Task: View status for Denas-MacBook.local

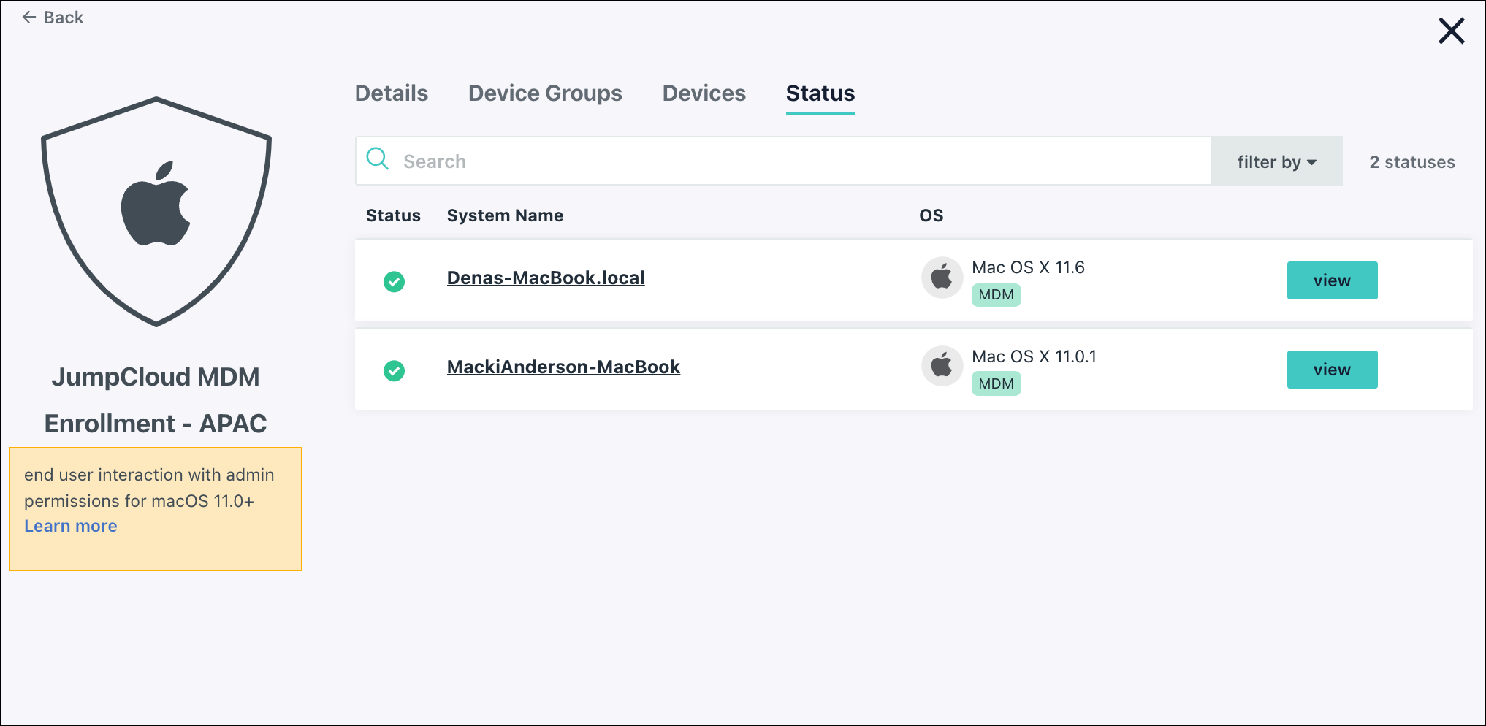Action: tap(1331, 280)
